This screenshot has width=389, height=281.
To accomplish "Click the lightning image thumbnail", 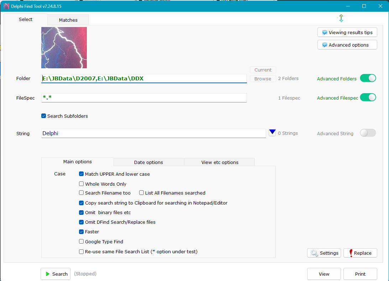I will [64, 47].
